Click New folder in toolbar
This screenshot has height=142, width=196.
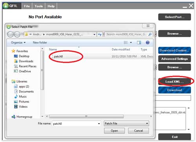coord(40,43)
